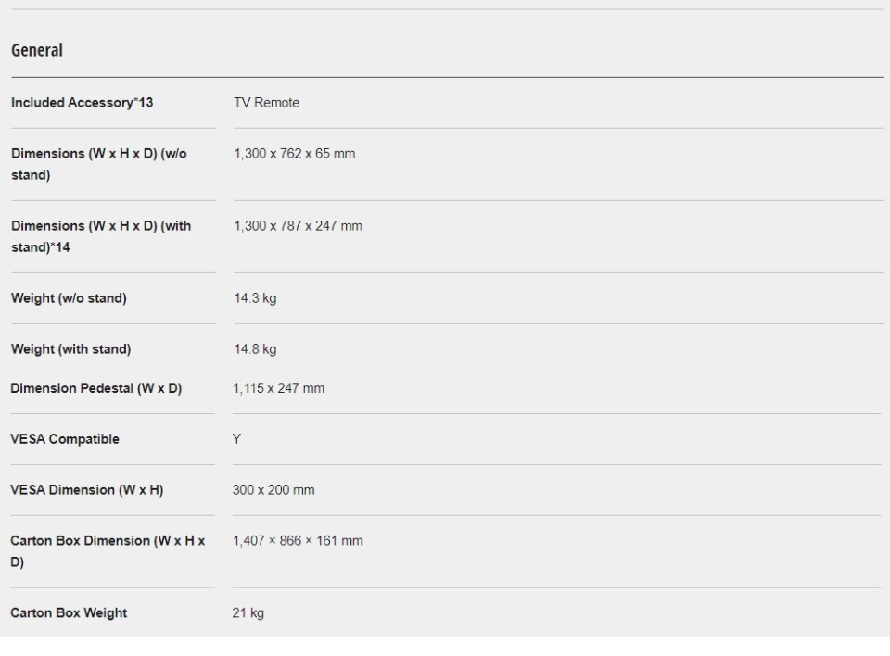The width and height of the screenshot is (890, 656).
Task: Click the 1,300 x 787 x 247 mm value
Action: pyautogui.click(x=298, y=226)
